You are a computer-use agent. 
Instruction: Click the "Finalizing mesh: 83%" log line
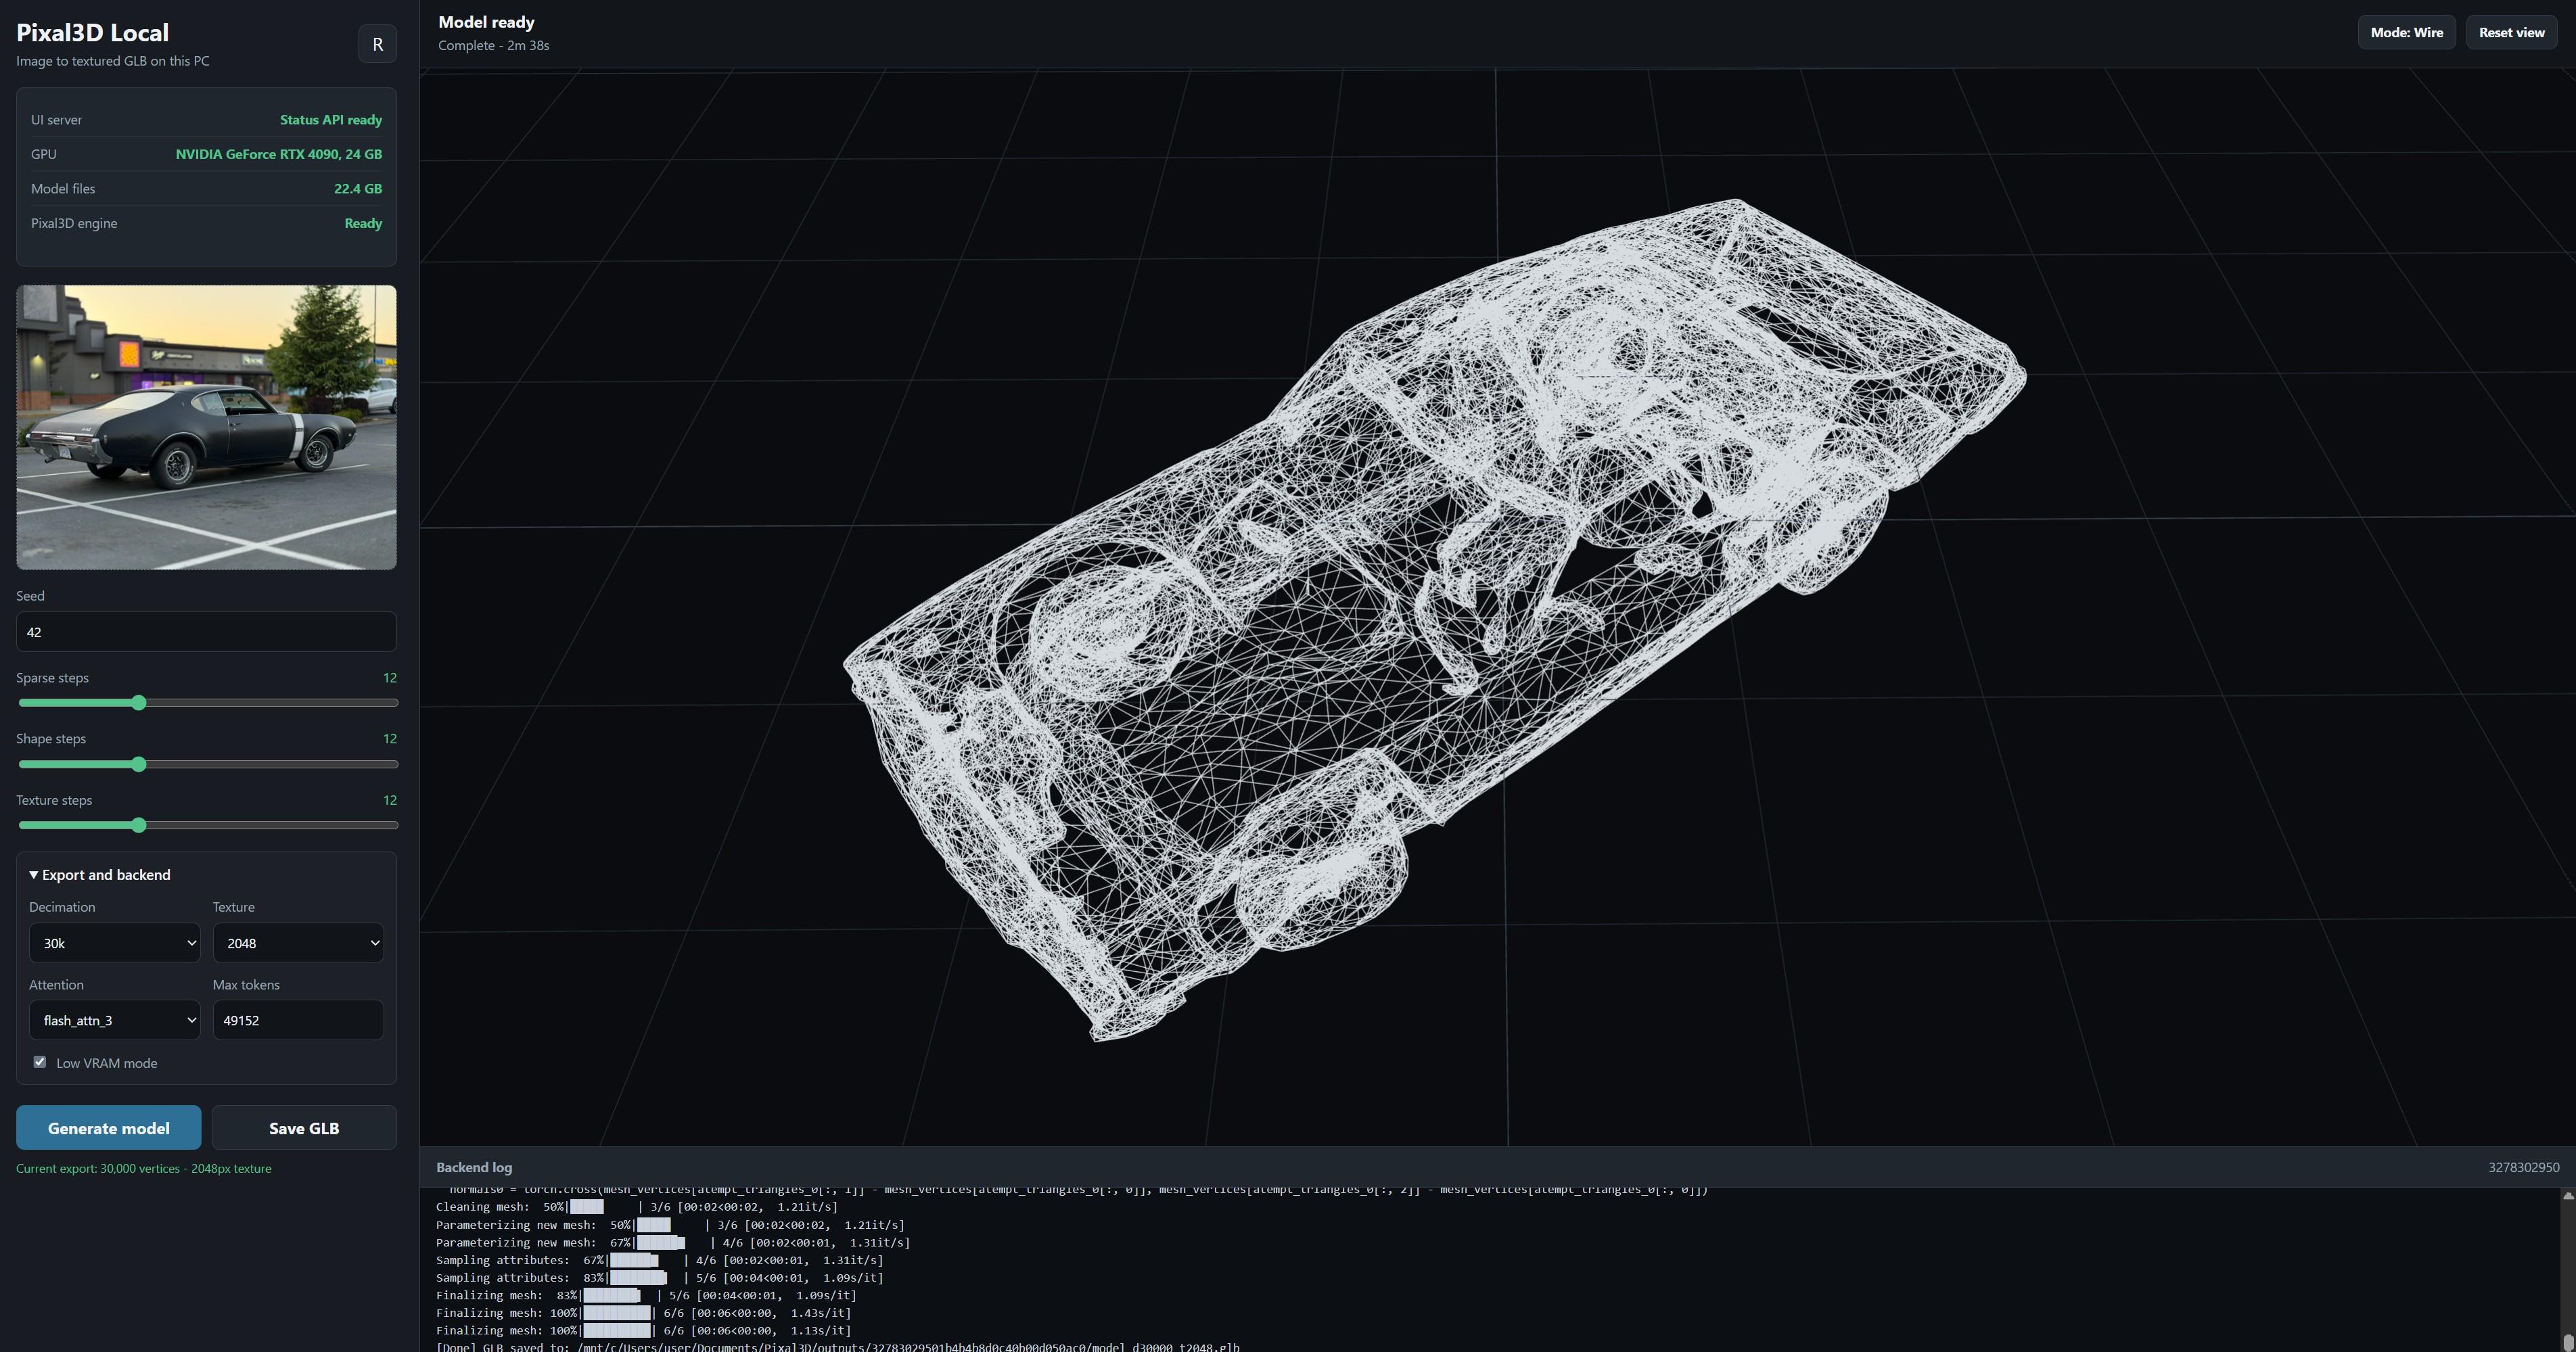tap(646, 1296)
